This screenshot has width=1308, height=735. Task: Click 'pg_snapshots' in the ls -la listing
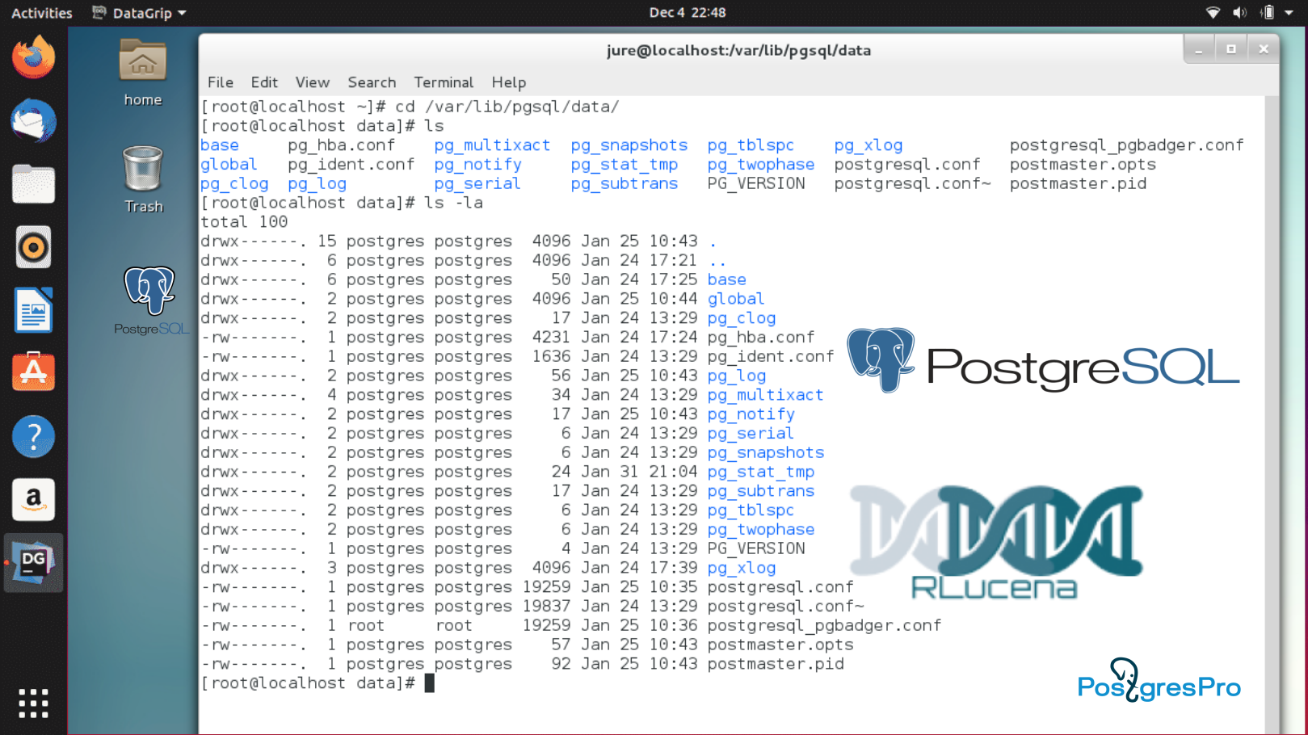click(x=766, y=452)
